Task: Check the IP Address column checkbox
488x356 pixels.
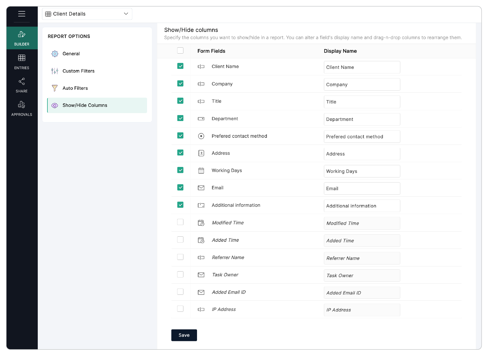Action: point(180,309)
